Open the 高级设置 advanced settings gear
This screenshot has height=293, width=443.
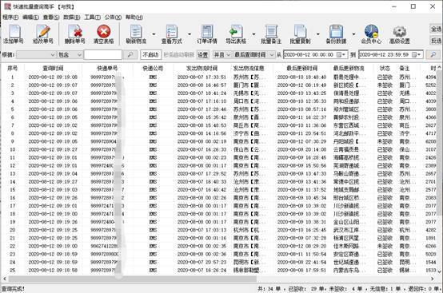pos(400,34)
